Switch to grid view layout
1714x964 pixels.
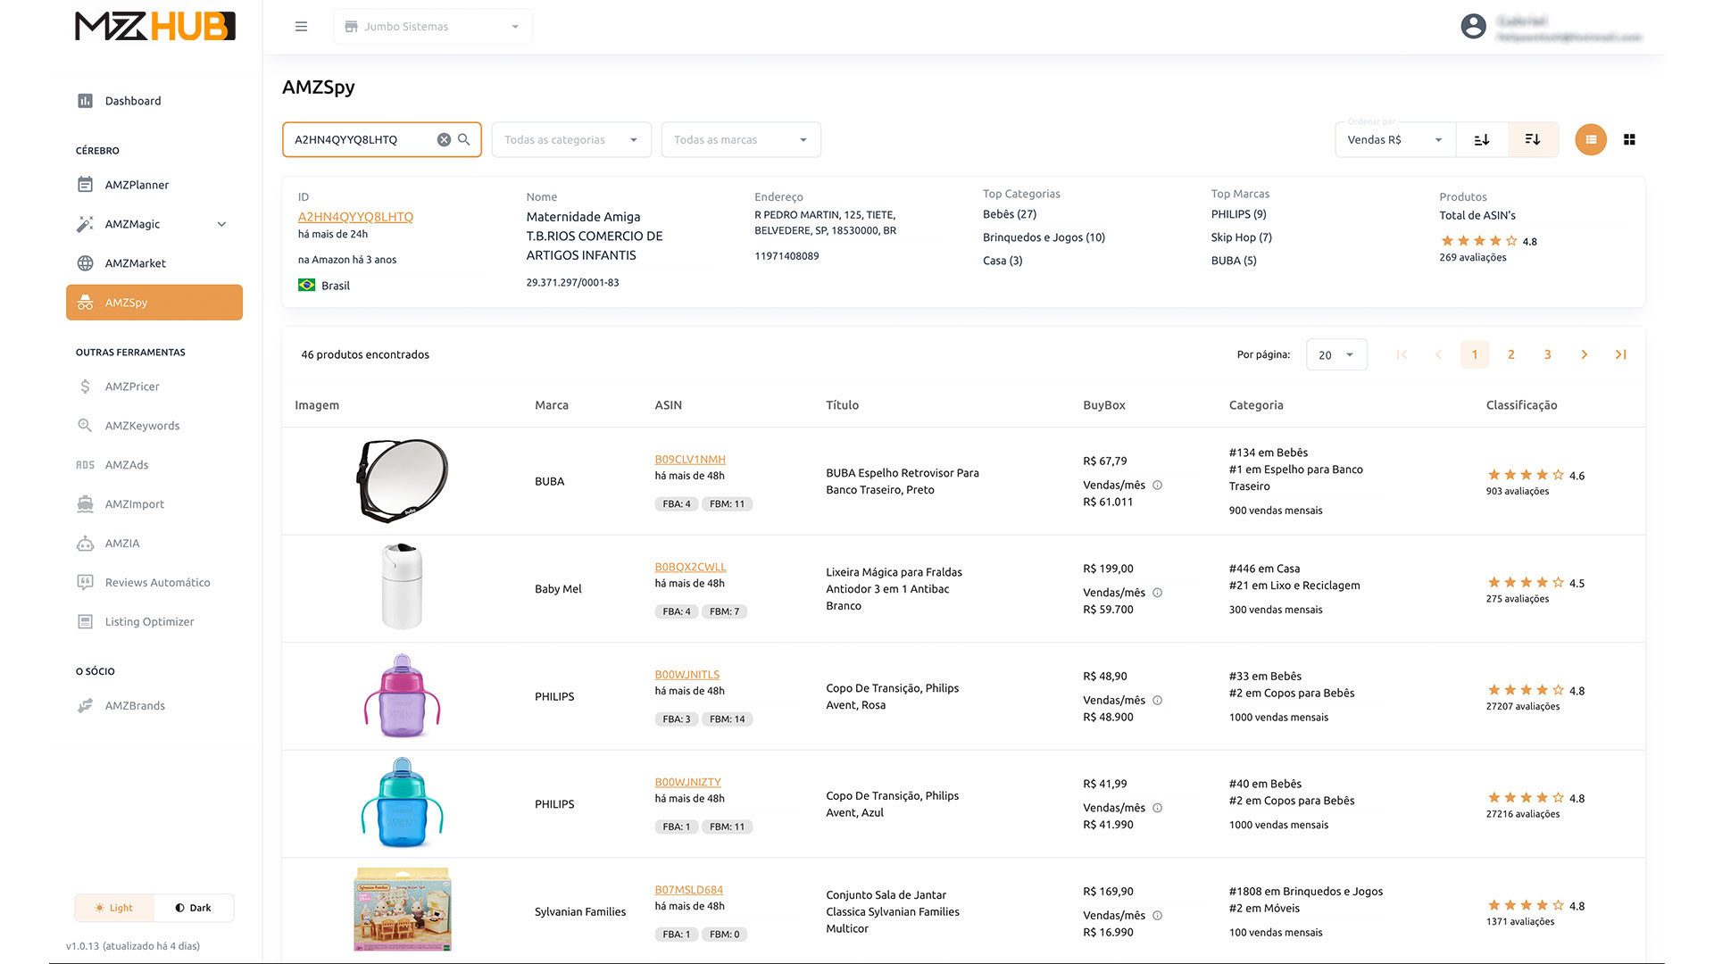(1629, 139)
